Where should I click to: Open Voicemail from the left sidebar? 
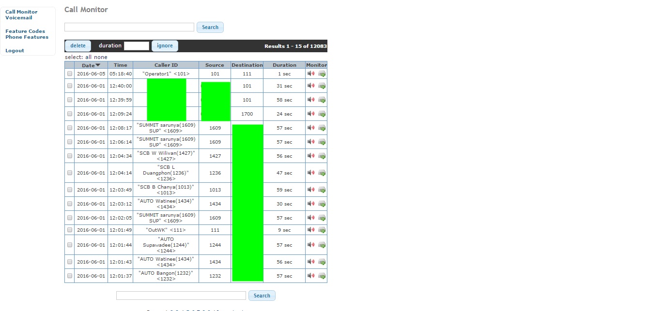[x=19, y=18]
